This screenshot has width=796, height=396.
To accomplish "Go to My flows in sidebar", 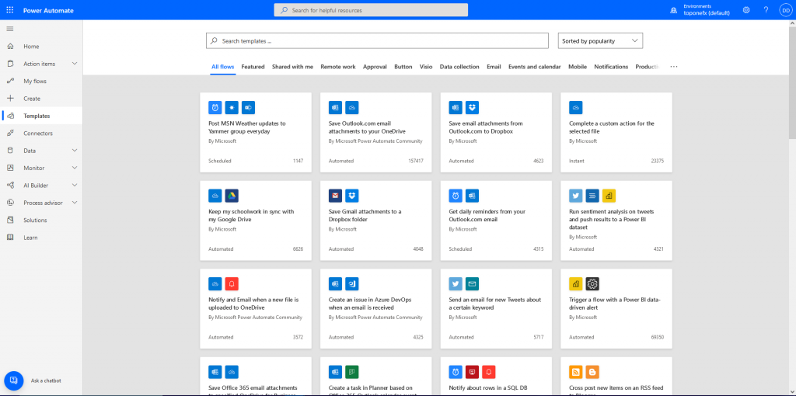I will [x=35, y=82].
